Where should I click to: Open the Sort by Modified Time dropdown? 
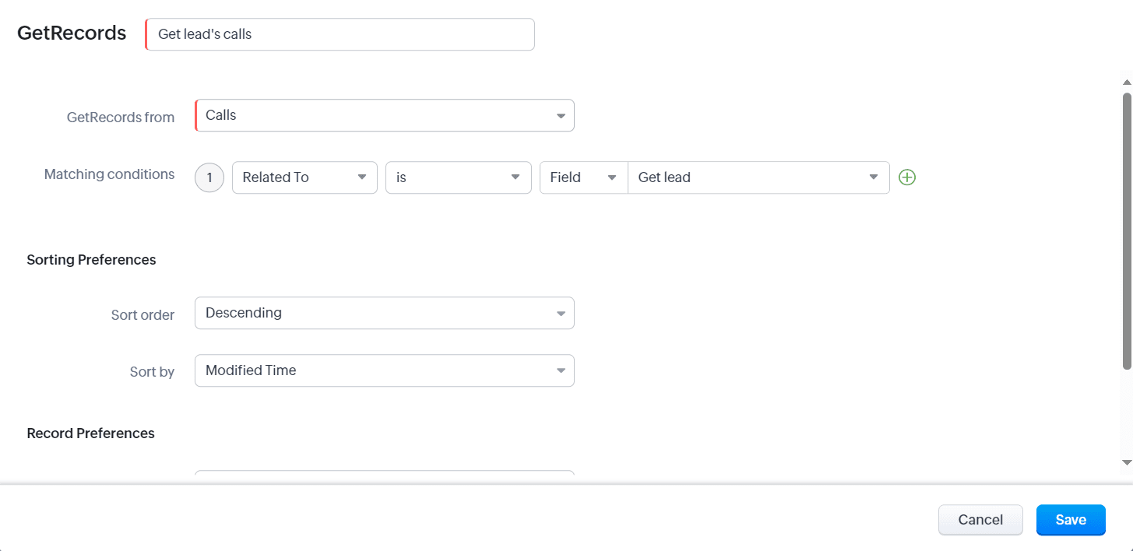(385, 370)
